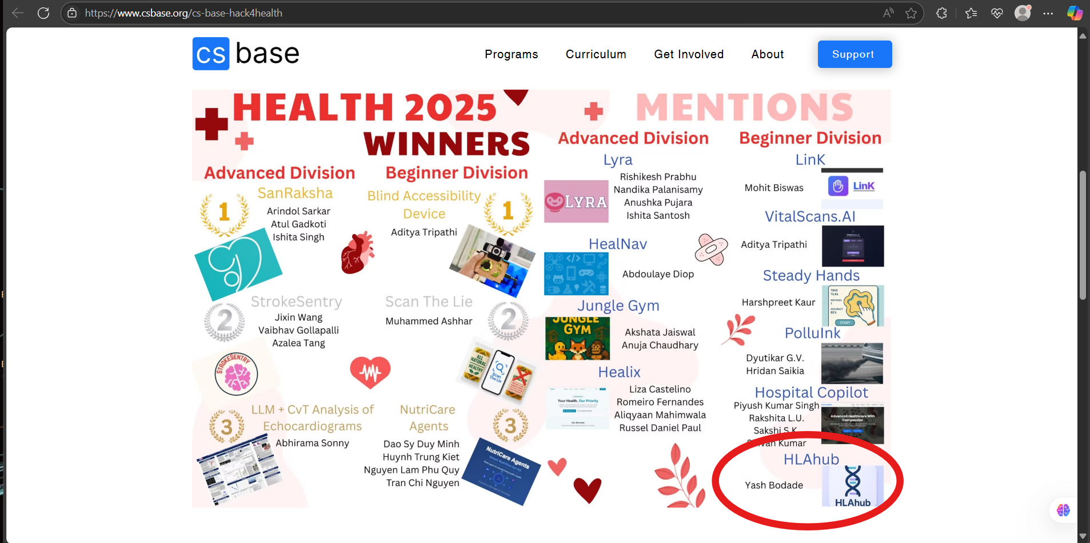The height and width of the screenshot is (543, 1090).
Task: Click the VitalScans.AI project title
Action: 810,216
